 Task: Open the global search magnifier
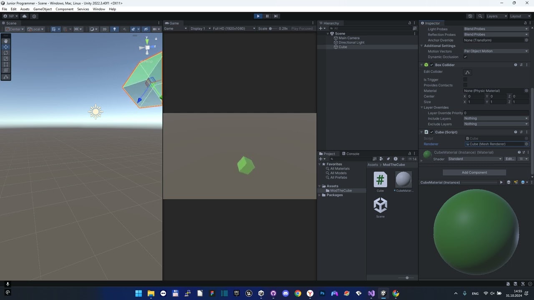coord(480,16)
